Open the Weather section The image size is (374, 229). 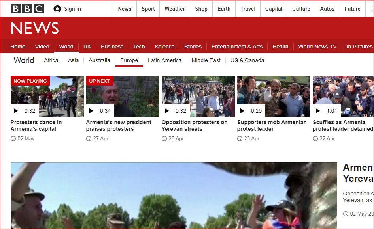click(175, 9)
